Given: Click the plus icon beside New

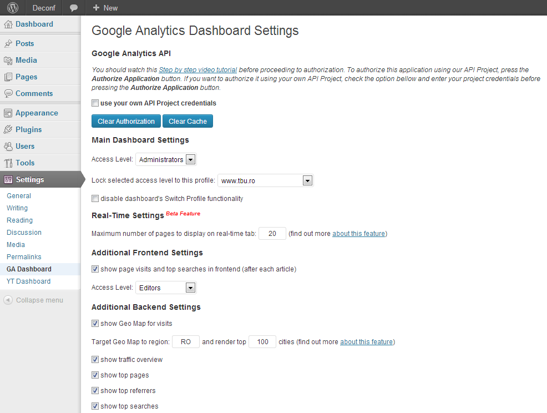Looking at the screenshot, I should click(x=97, y=8).
